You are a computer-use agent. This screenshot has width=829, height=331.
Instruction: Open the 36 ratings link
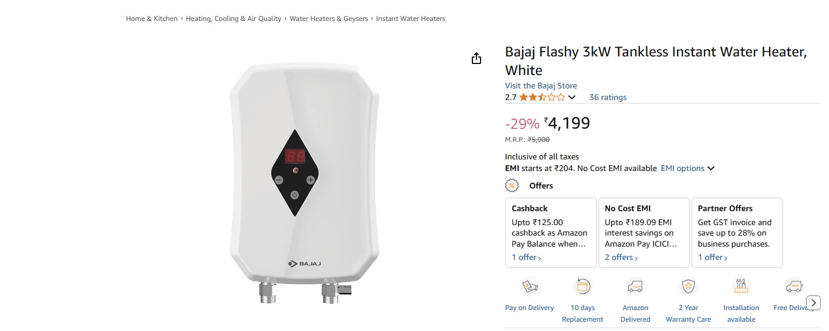click(608, 97)
